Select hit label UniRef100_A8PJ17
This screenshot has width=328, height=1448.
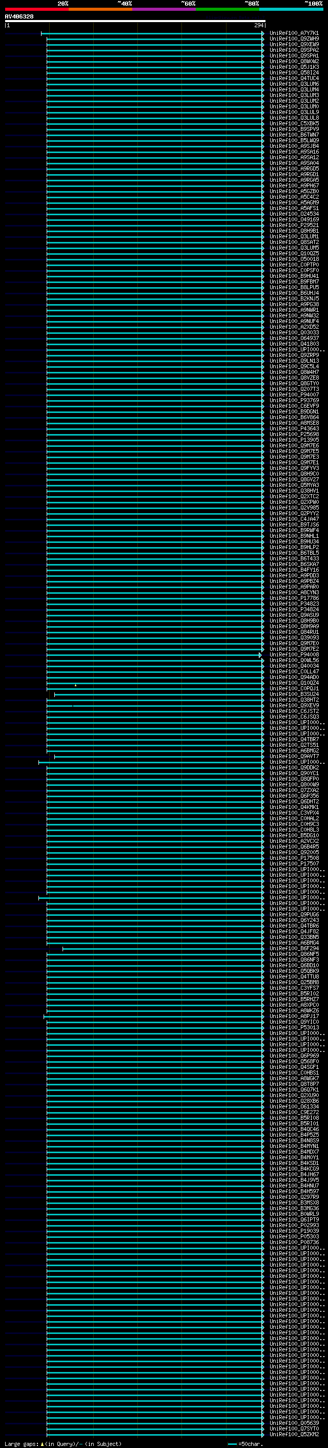tap(294, 1017)
